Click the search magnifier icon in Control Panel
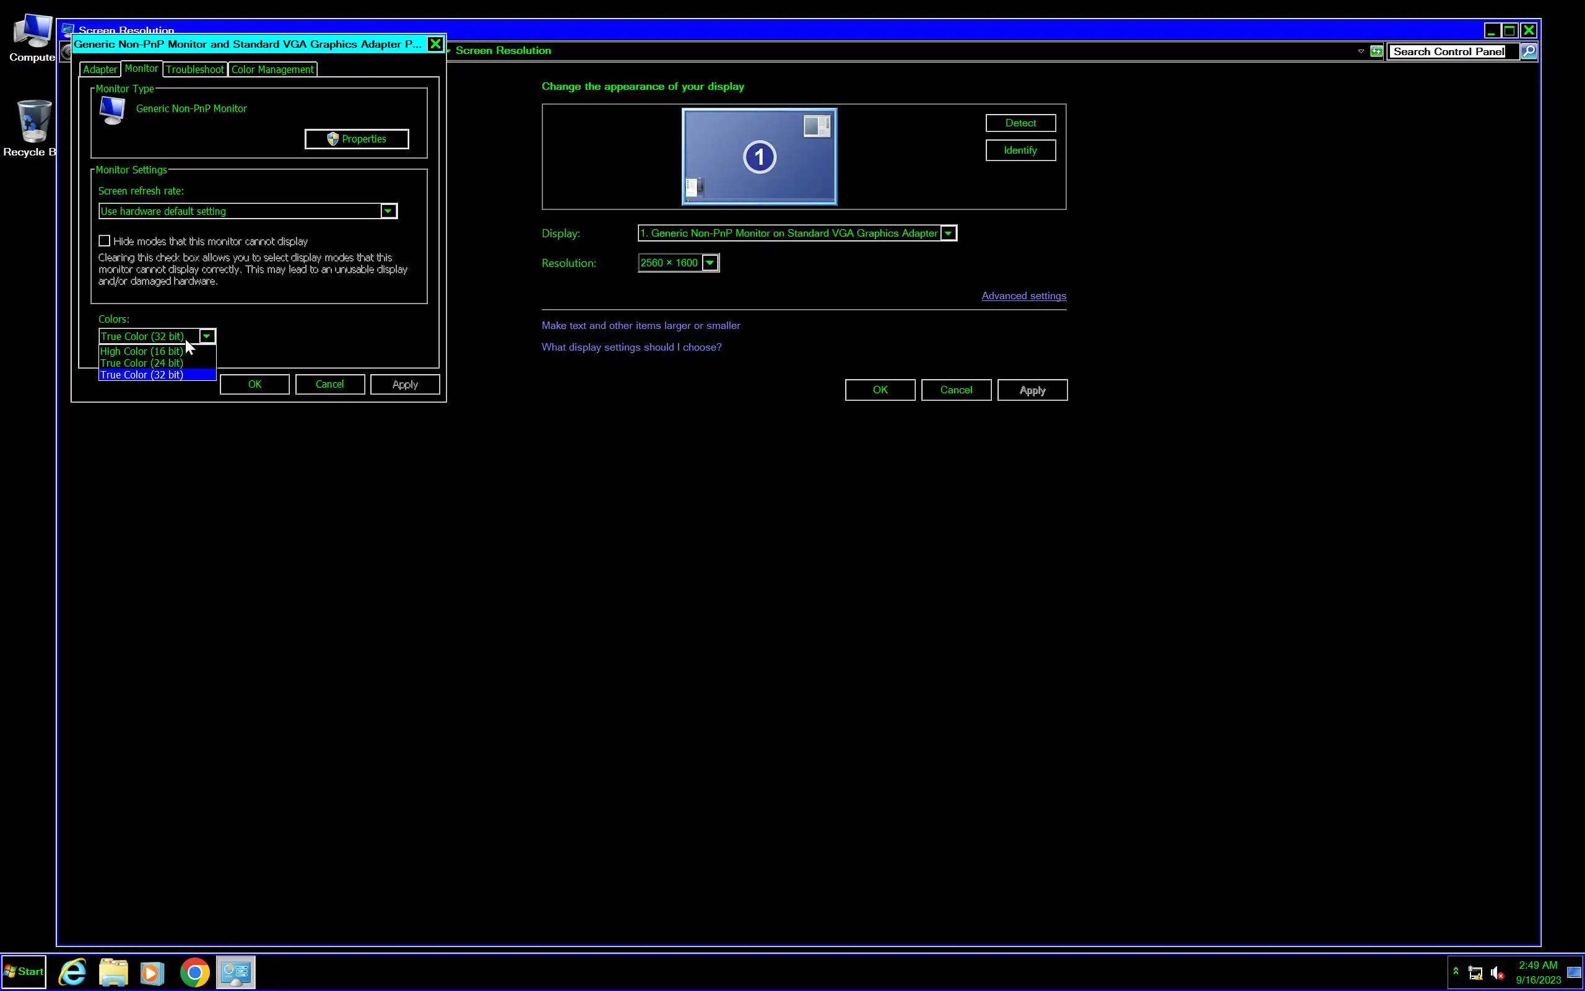This screenshot has height=991, width=1585. 1528,51
